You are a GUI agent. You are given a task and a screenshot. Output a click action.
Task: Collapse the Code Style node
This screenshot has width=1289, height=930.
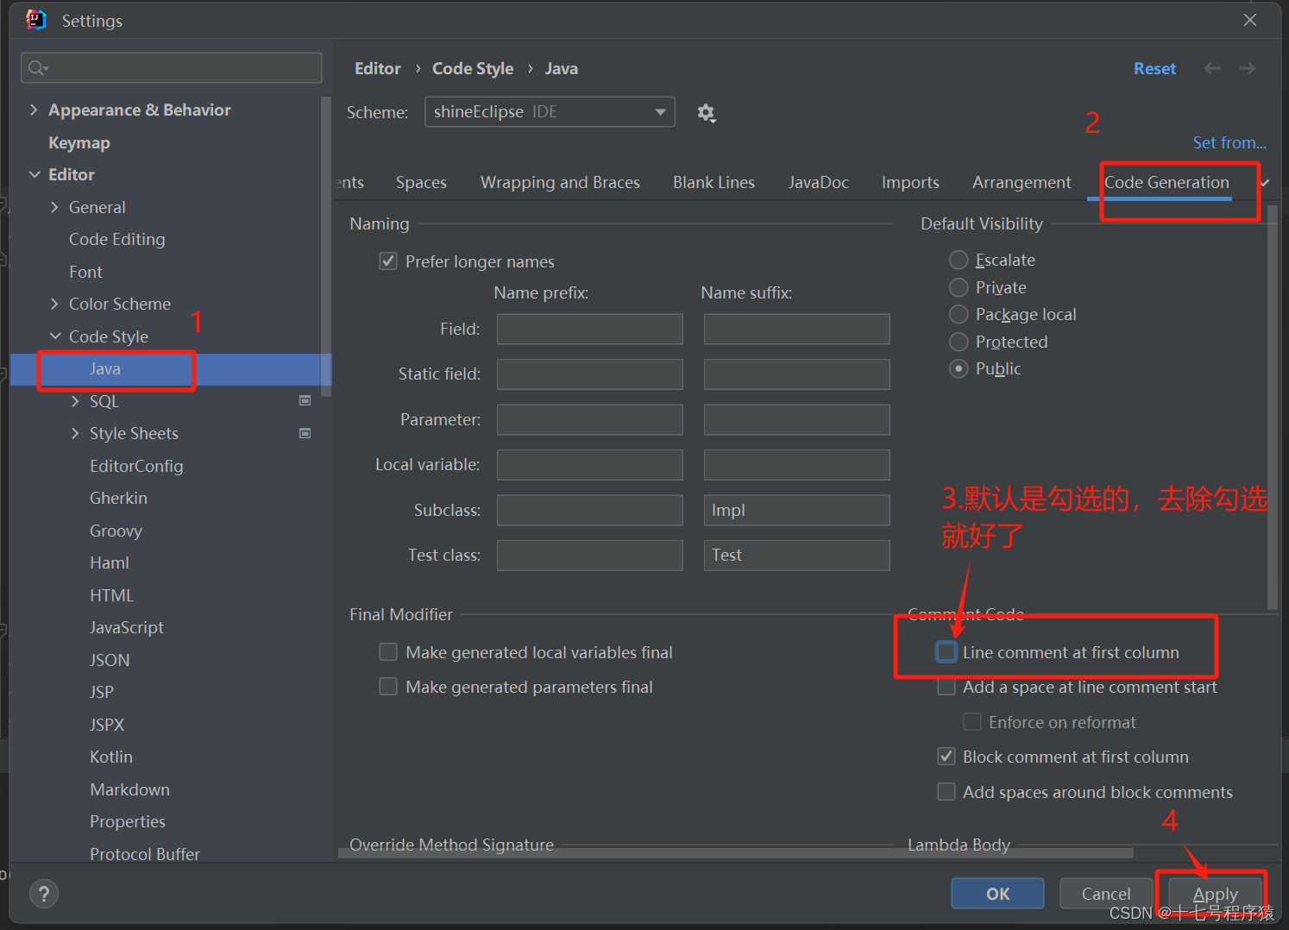(x=55, y=336)
